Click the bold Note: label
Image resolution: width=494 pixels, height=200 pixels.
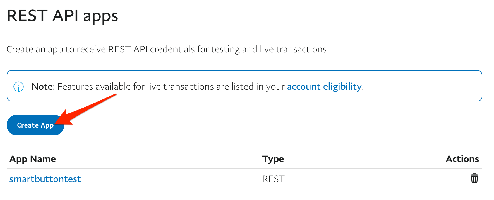pyautogui.click(x=43, y=87)
